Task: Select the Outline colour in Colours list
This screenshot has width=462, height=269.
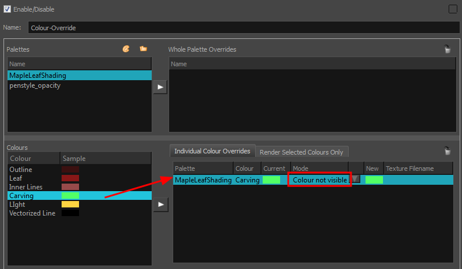Action: tap(21, 170)
